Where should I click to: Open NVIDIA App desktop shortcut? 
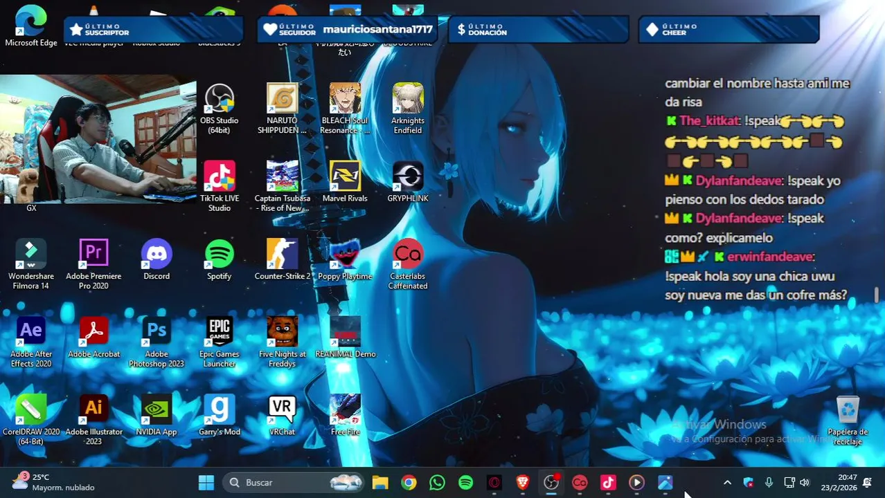[x=157, y=416]
